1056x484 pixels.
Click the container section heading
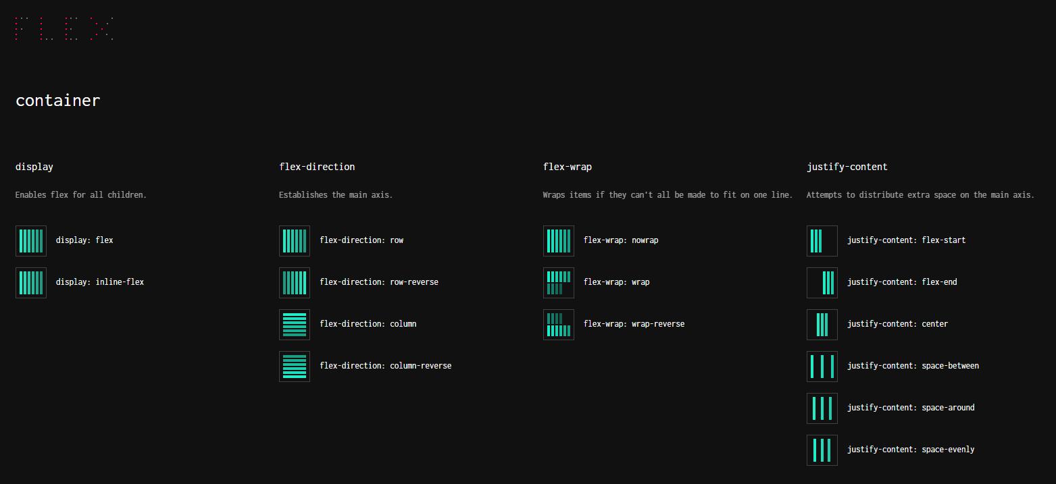click(x=57, y=100)
